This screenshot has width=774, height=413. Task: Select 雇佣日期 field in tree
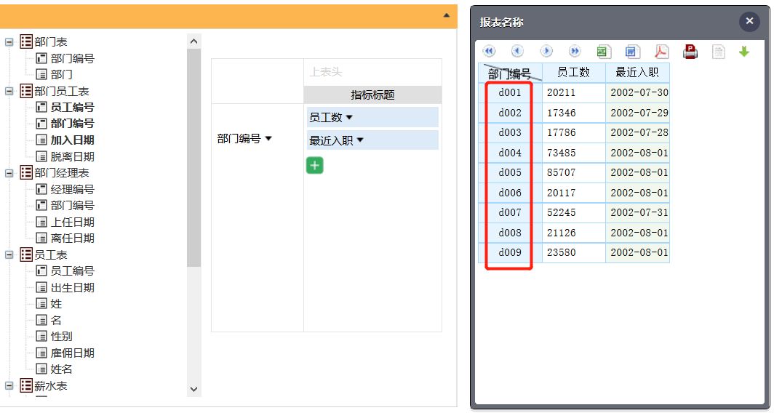tap(72, 353)
